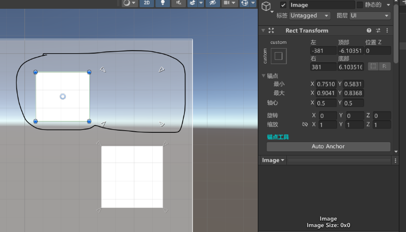Edit 缩放 scale Z field
Image resolution: width=406 pixels, height=232 pixels.
pos(382,125)
